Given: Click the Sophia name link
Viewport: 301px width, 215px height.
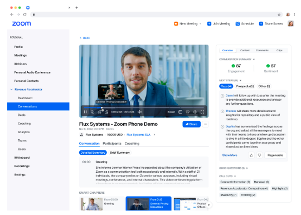Looking at the screenshot, I should pyautogui.click(x=230, y=126).
